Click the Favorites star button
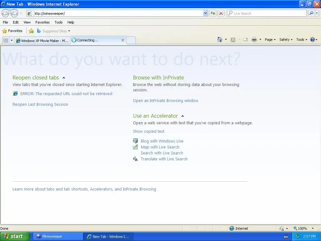321x241 pixels. point(12,31)
